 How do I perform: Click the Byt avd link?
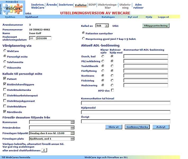133,17
